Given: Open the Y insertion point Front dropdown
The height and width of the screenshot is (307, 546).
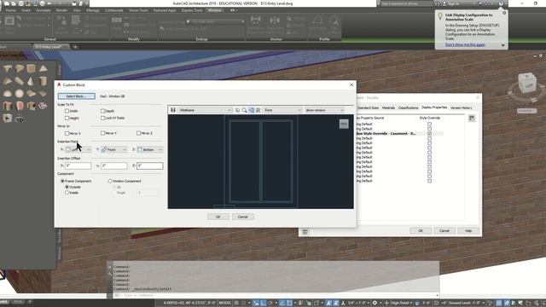Looking at the screenshot, I should click(113, 150).
